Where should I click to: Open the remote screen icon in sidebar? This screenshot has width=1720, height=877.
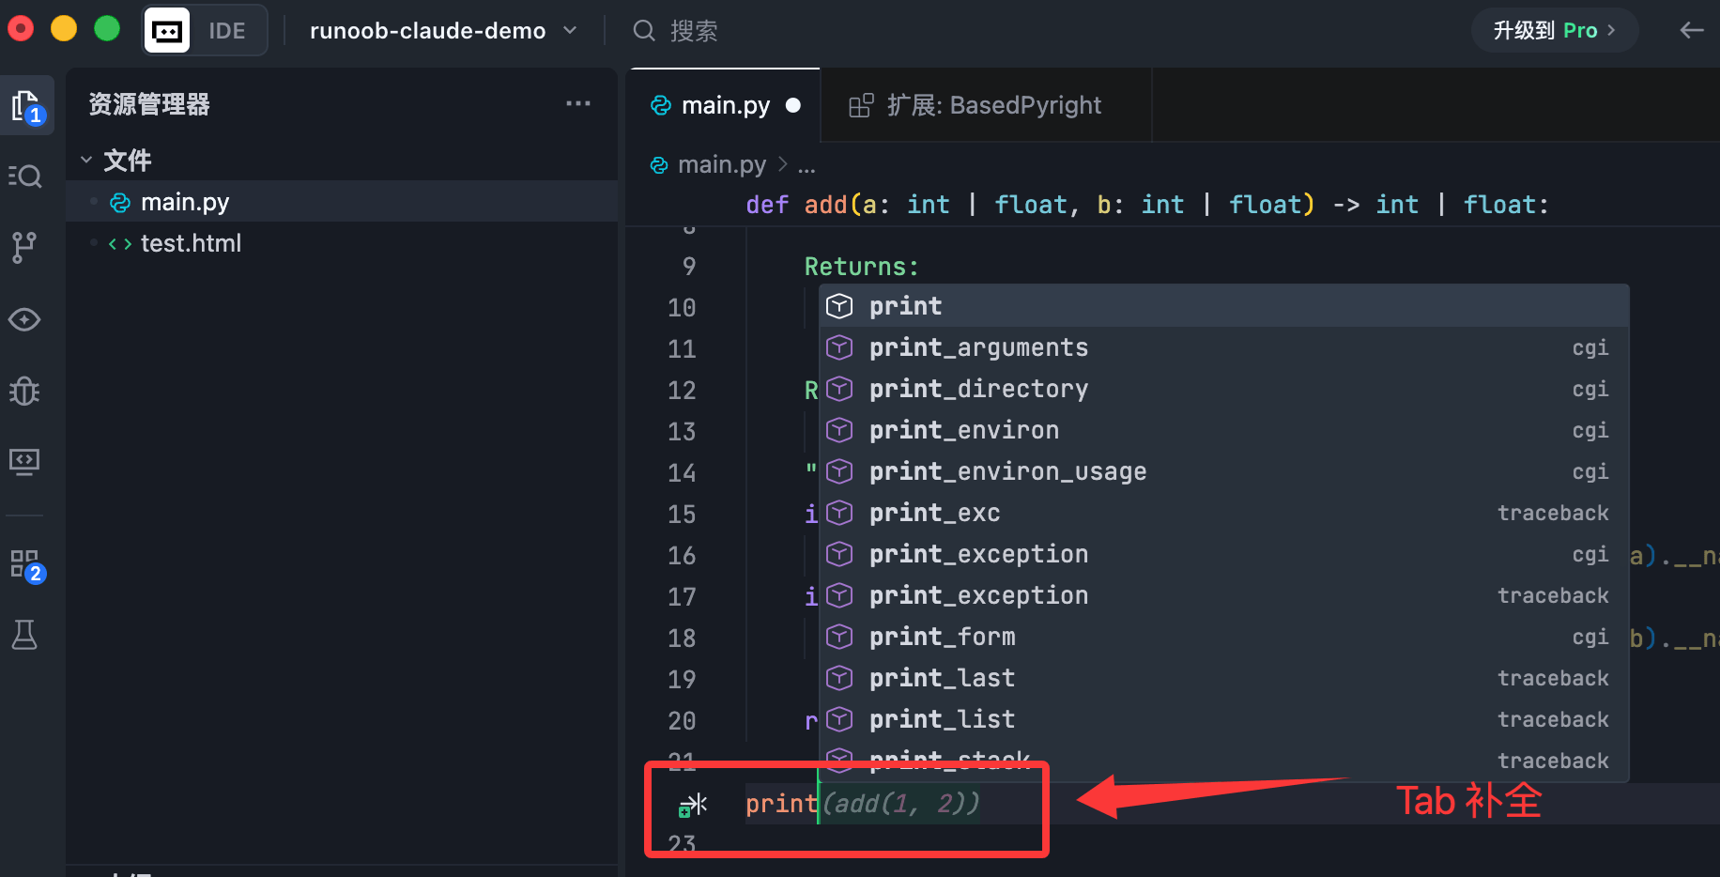(24, 461)
